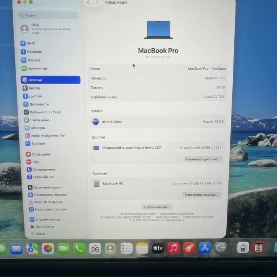The height and width of the screenshot is (277, 277).
Task: Go forward with the right arrow button
Action: [x=97, y=2]
